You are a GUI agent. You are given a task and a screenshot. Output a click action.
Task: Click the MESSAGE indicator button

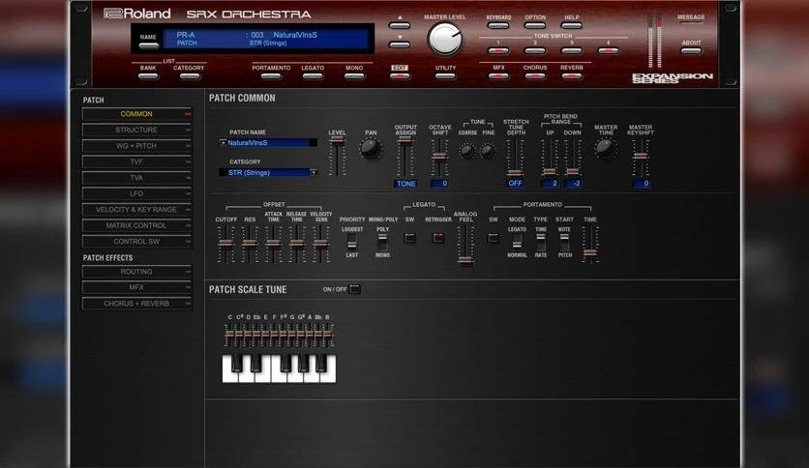(x=691, y=22)
